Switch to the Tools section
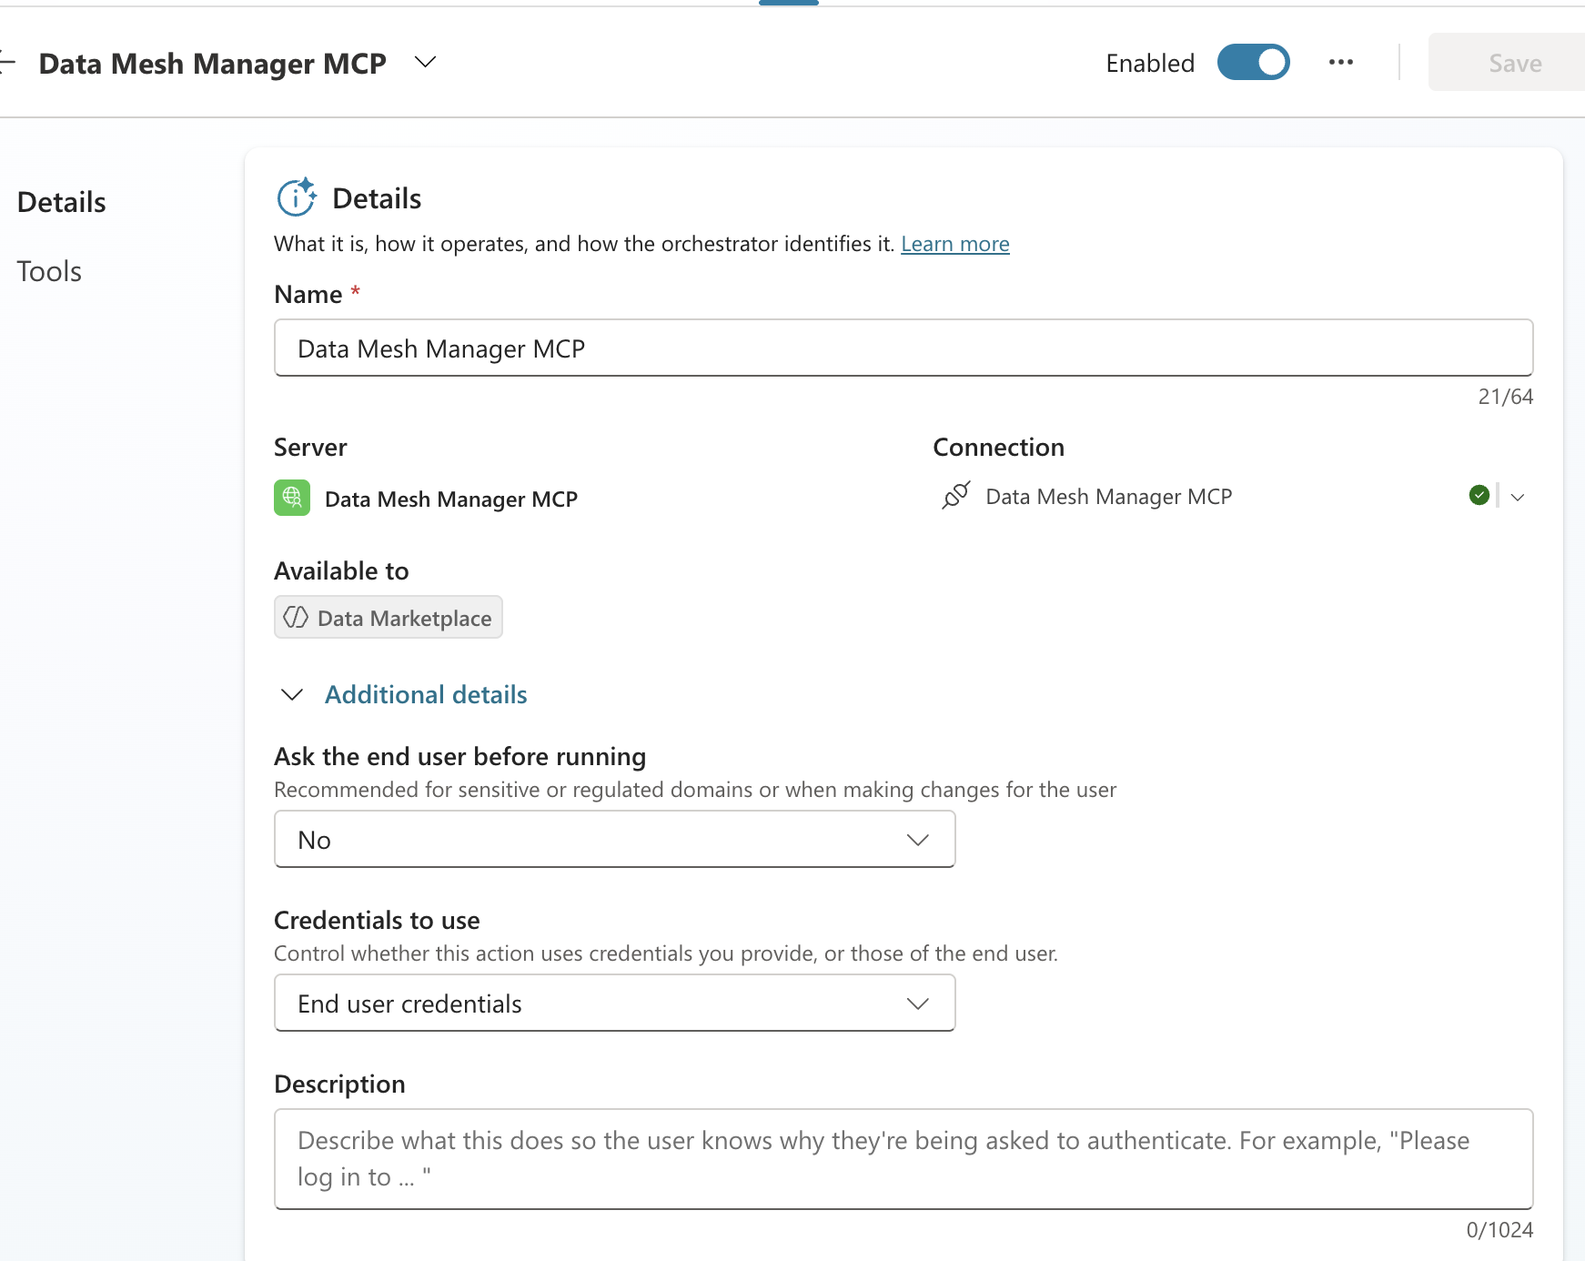Viewport: 1585px width, 1261px height. coord(48,270)
